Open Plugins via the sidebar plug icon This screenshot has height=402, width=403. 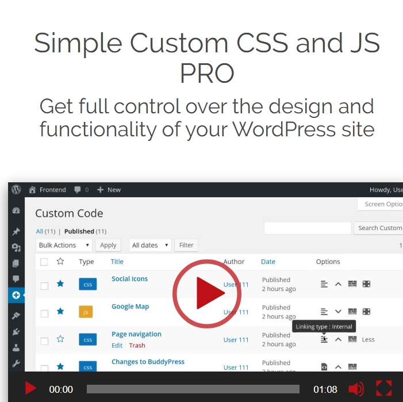[x=16, y=332]
